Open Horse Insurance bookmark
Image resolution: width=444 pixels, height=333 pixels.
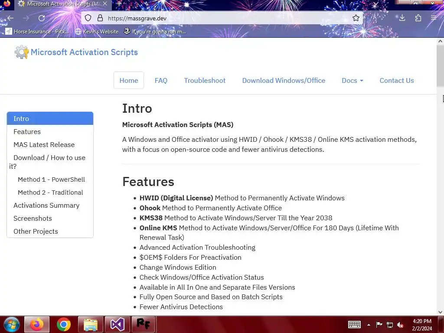38,31
